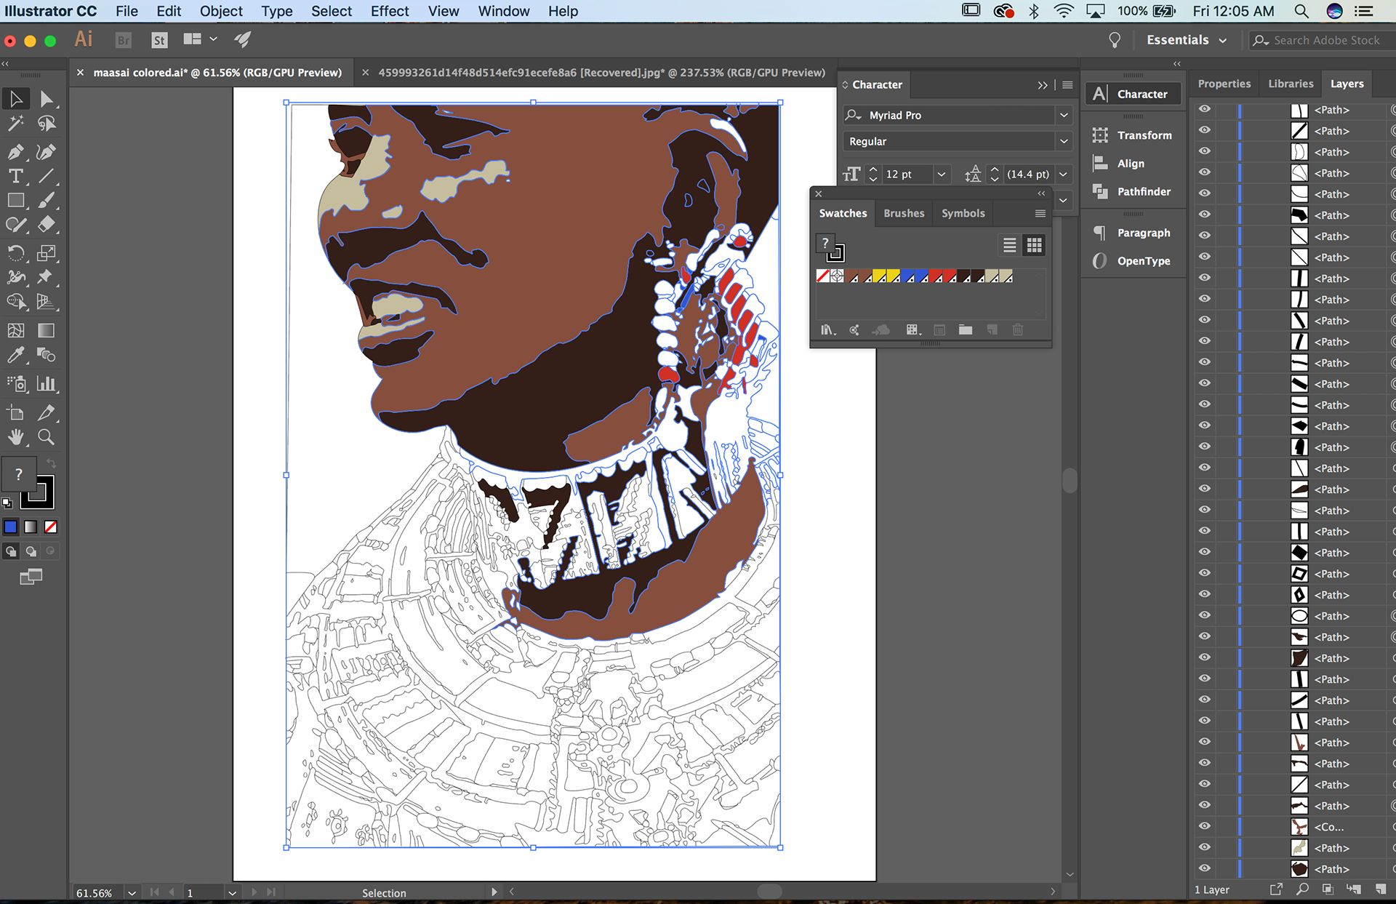This screenshot has width=1396, height=904.
Task: Choose the Eyedropper tool
Action: (x=15, y=355)
